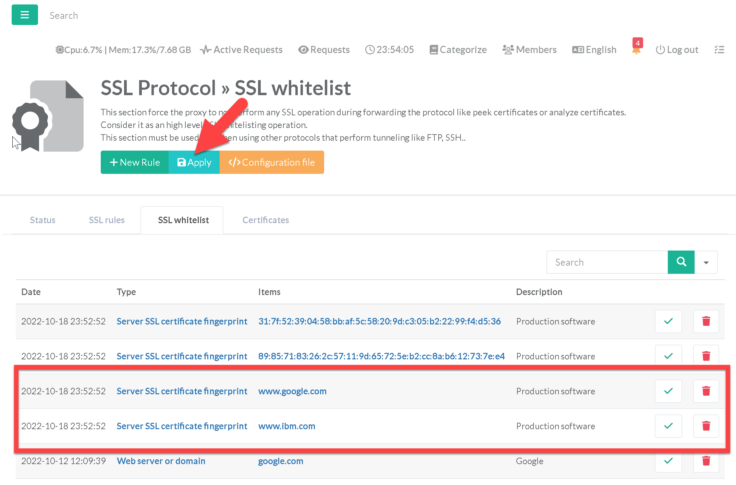Expand the search options dropdown arrow
Screen dimensions: 736x485
point(706,263)
